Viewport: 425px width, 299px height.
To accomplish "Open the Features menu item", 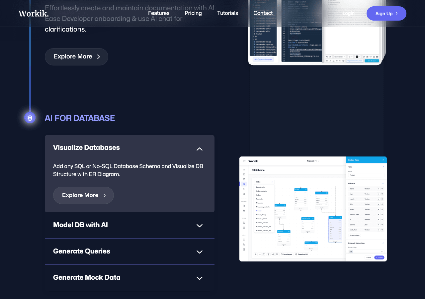I will tap(159, 13).
